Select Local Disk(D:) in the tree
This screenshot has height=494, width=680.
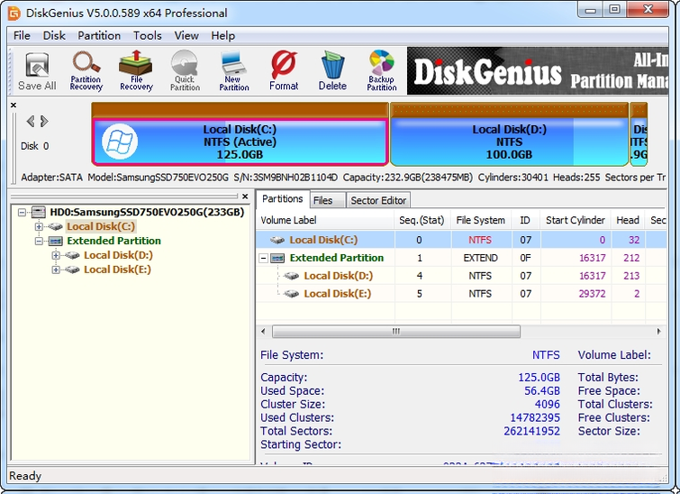[118, 255]
